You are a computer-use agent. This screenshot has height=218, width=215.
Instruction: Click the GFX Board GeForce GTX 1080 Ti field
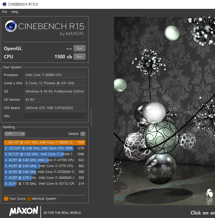(55, 108)
